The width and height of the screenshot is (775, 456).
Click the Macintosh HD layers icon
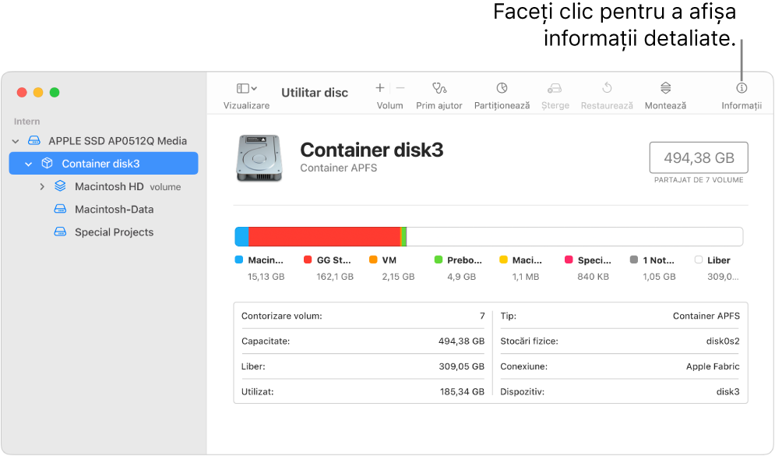pos(60,186)
